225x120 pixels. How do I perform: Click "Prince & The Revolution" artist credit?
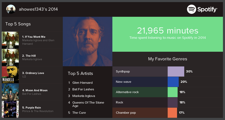[x=38, y=111]
